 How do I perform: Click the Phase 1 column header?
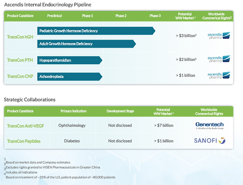(x=87, y=16)
